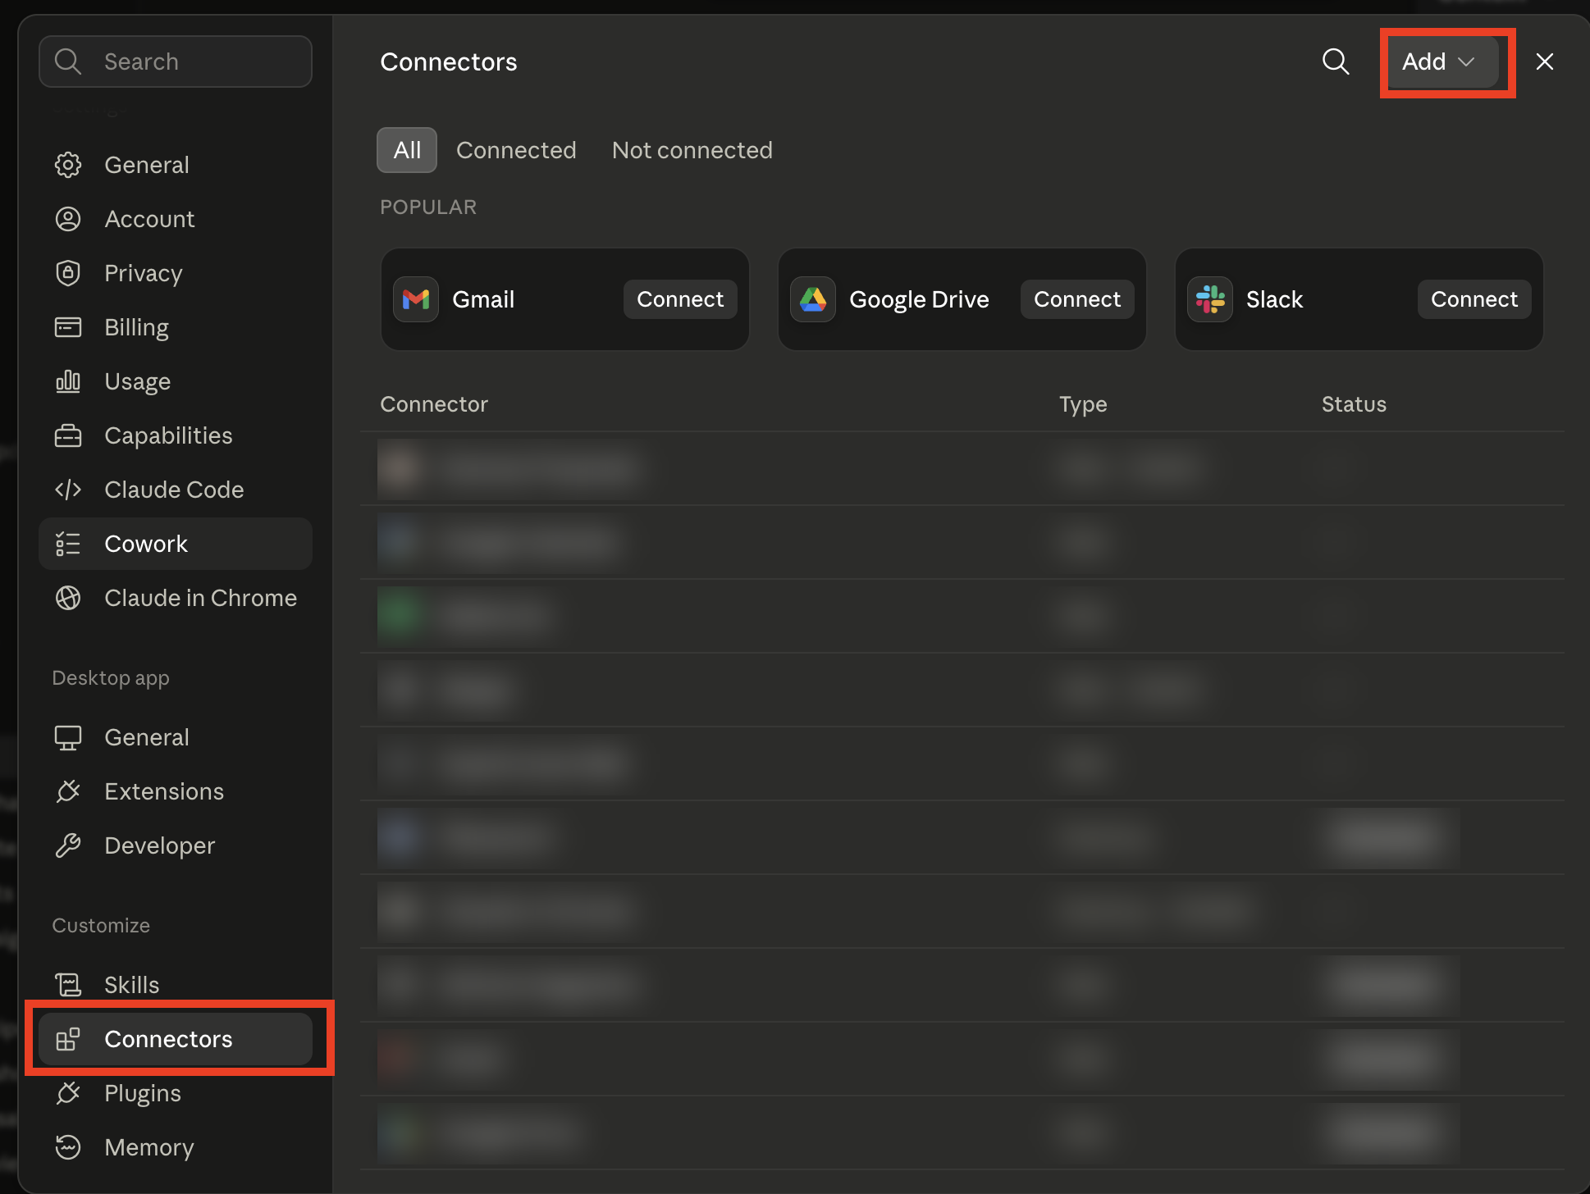1590x1194 pixels.
Task: Click the Usage bar chart icon
Action: (68, 381)
